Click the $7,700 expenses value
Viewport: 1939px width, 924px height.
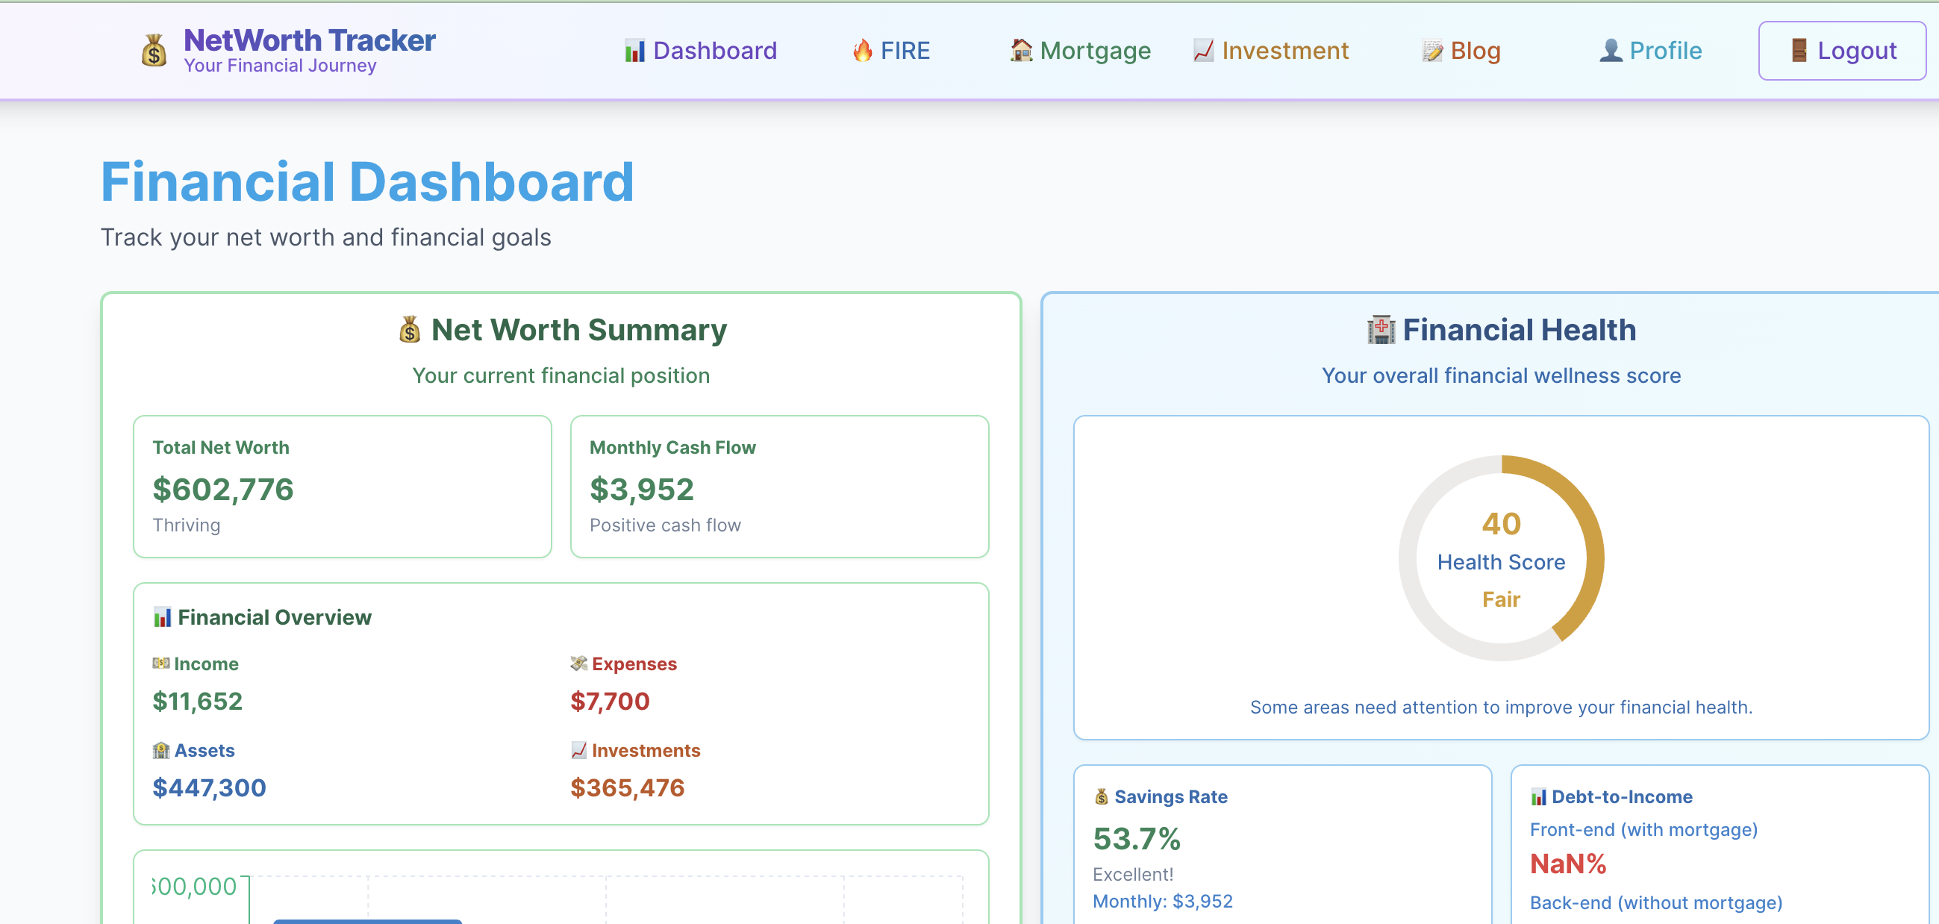point(610,702)
